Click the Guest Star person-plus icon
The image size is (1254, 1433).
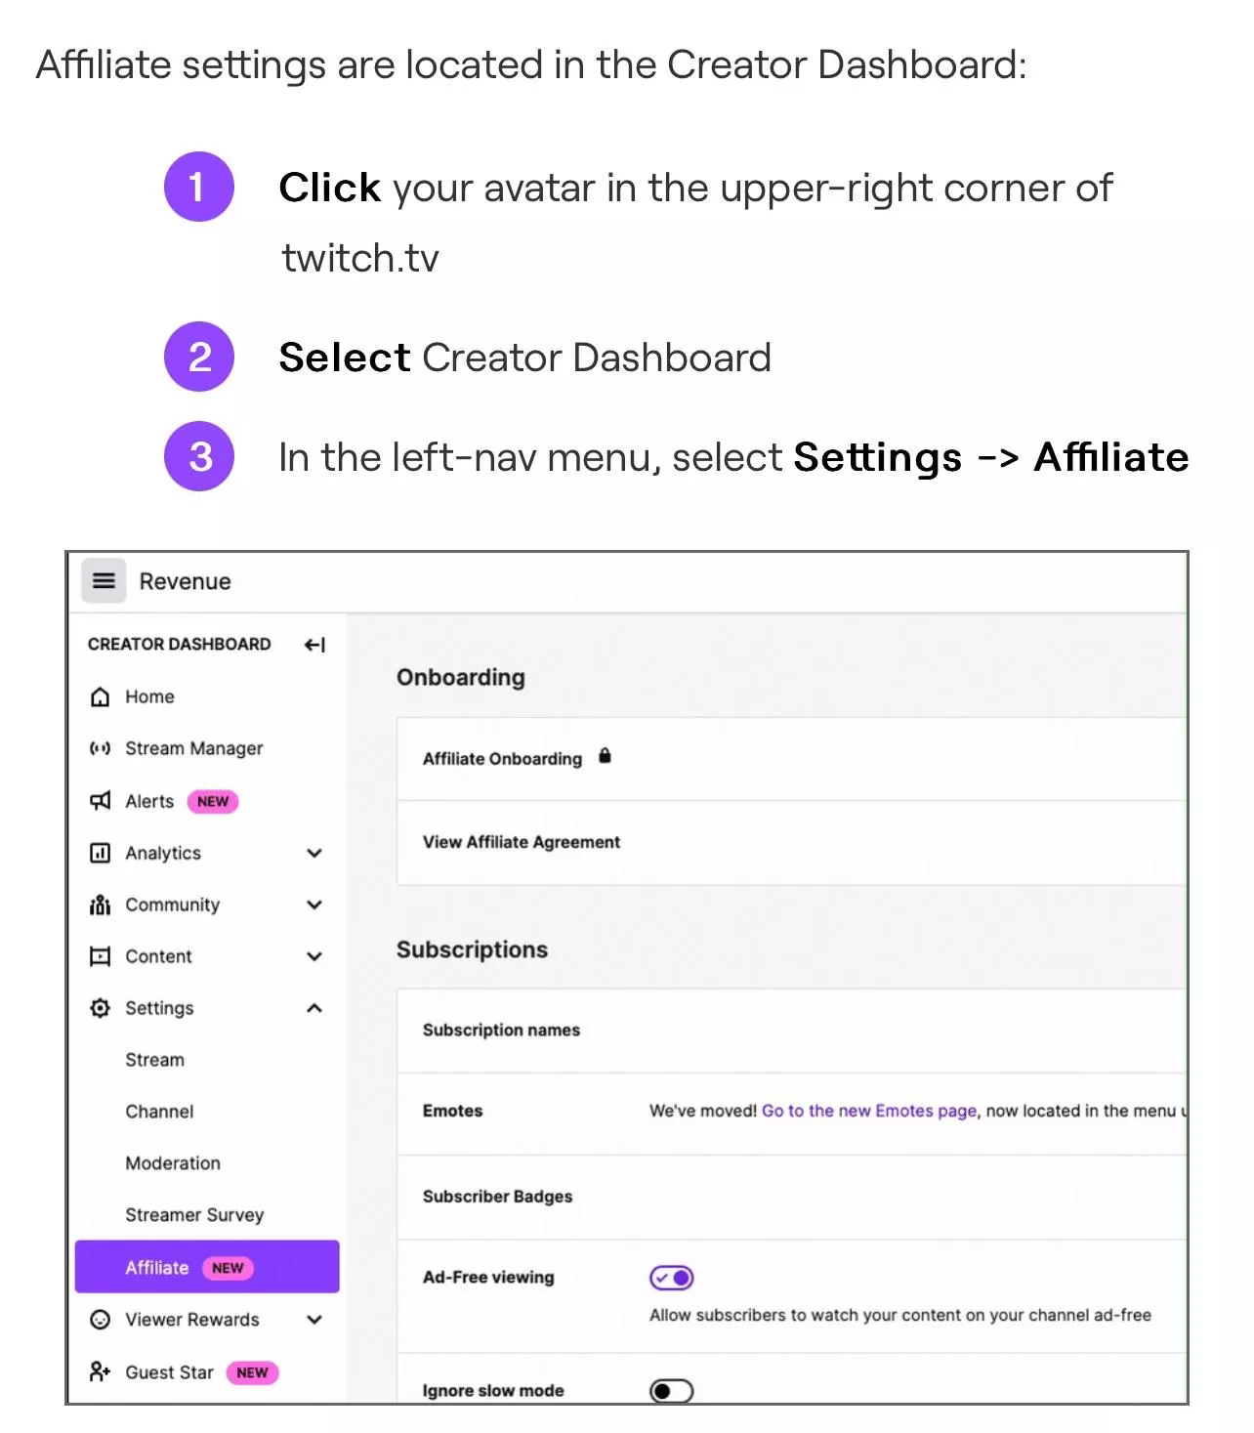coord(100,1371)
